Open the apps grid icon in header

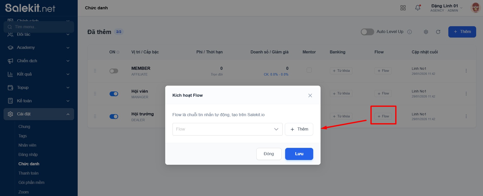tap(403, 8)
